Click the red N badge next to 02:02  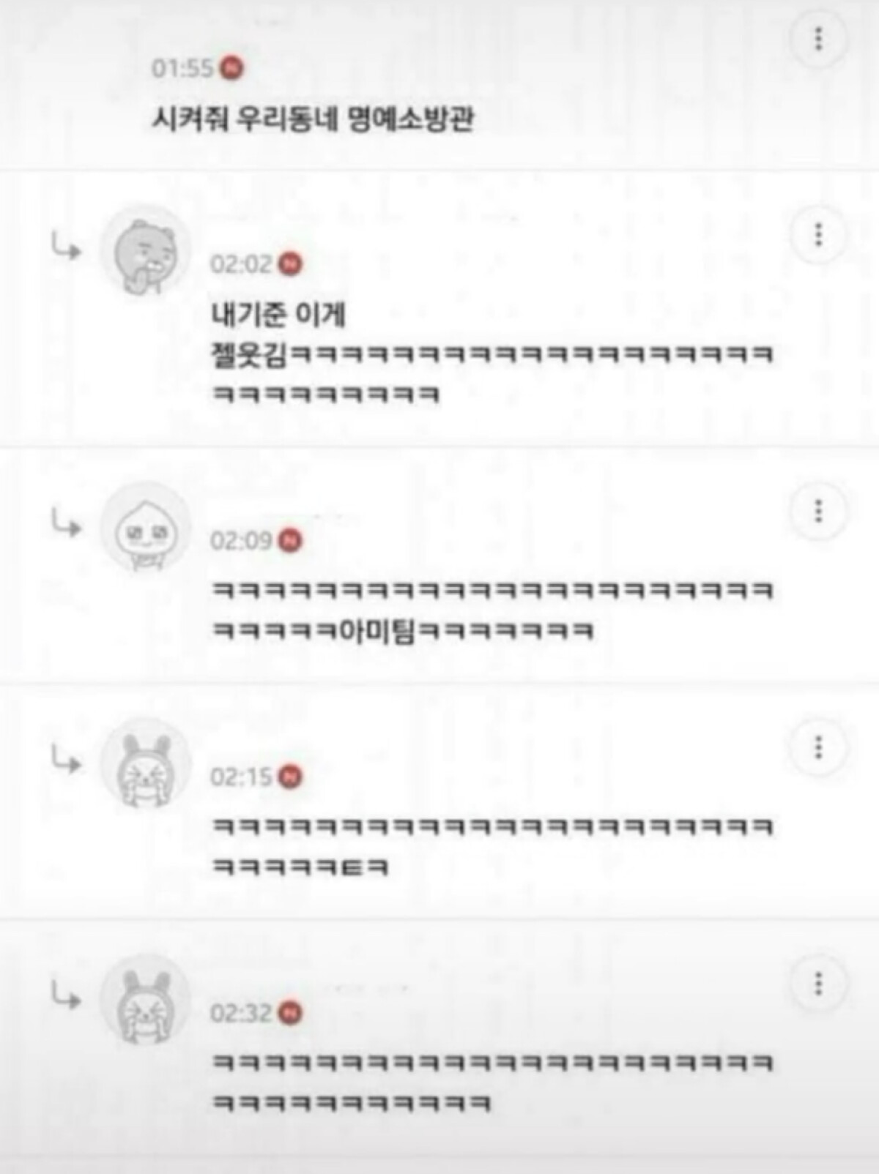(x=290, y=264)
